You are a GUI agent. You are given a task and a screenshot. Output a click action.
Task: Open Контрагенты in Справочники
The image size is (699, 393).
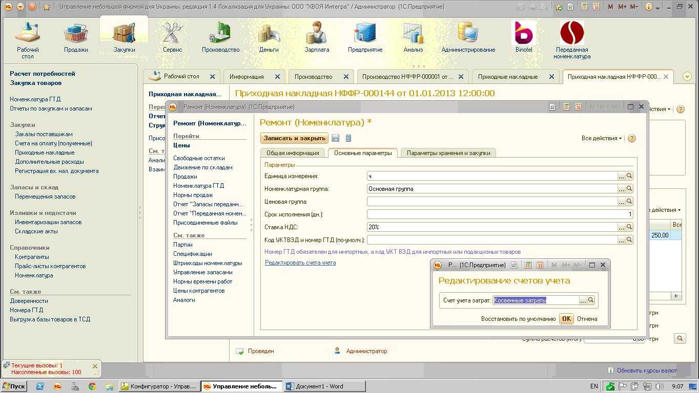coord(32,257)
